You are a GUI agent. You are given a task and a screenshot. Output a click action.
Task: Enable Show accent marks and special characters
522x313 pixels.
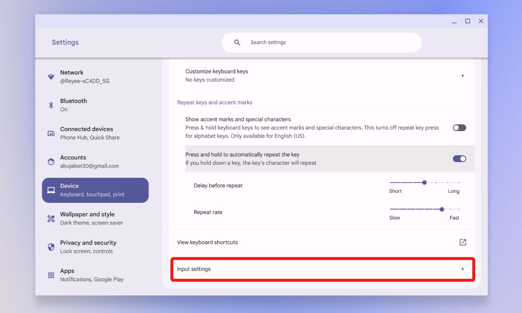[x=459, y=128]
